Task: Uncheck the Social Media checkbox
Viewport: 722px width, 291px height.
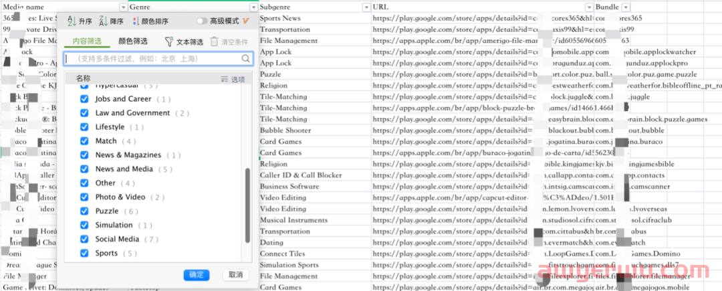Action: click(84, 239)
